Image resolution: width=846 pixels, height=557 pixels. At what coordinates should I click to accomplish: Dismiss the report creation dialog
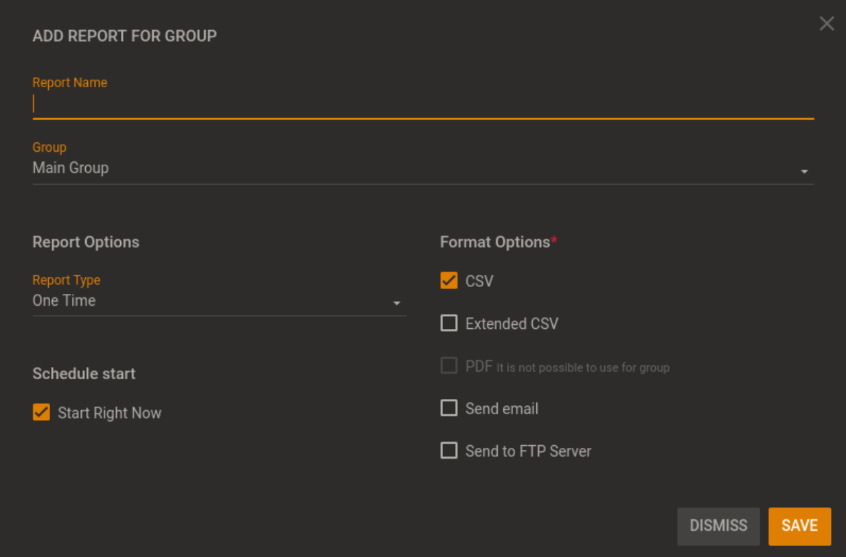tap(718, 526)
